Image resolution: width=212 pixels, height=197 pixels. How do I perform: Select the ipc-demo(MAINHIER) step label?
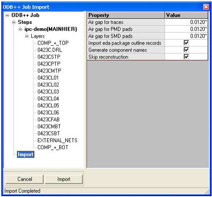coord(50,29)
